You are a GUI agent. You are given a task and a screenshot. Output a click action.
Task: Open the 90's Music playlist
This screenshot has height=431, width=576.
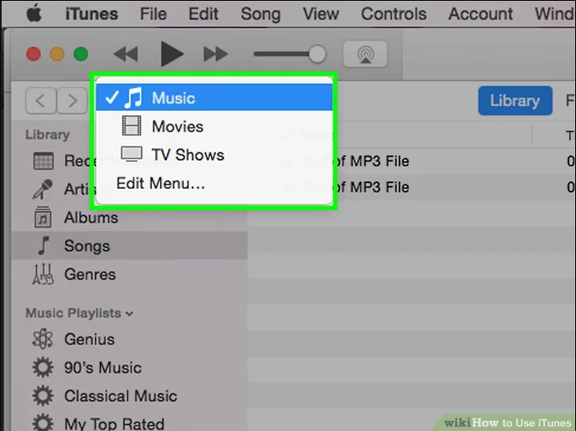(129, 367)
